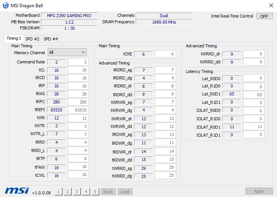The image size is (277, 197).
Task: Toggle Intel Real-Time Control OFF button
Action: pyautogui.click(x=264, y=16)
